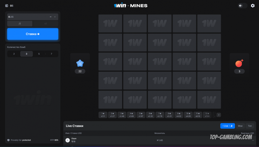Select the 5 star x1.97 multiplier
The width and height of the screenshot is (259, 147).
[x=141, y=115]
